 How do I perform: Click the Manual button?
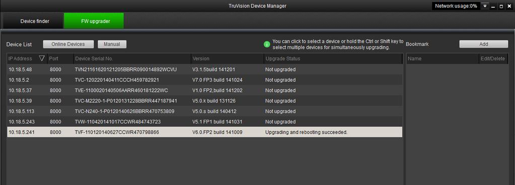[x=112, y=44]
